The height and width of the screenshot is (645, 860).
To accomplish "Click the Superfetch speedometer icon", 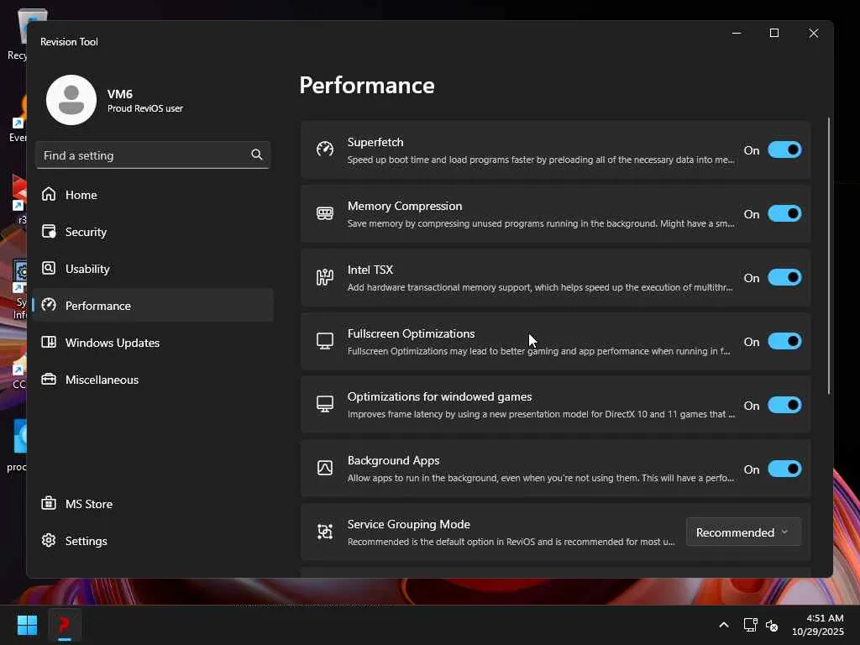I will point(325,149).
